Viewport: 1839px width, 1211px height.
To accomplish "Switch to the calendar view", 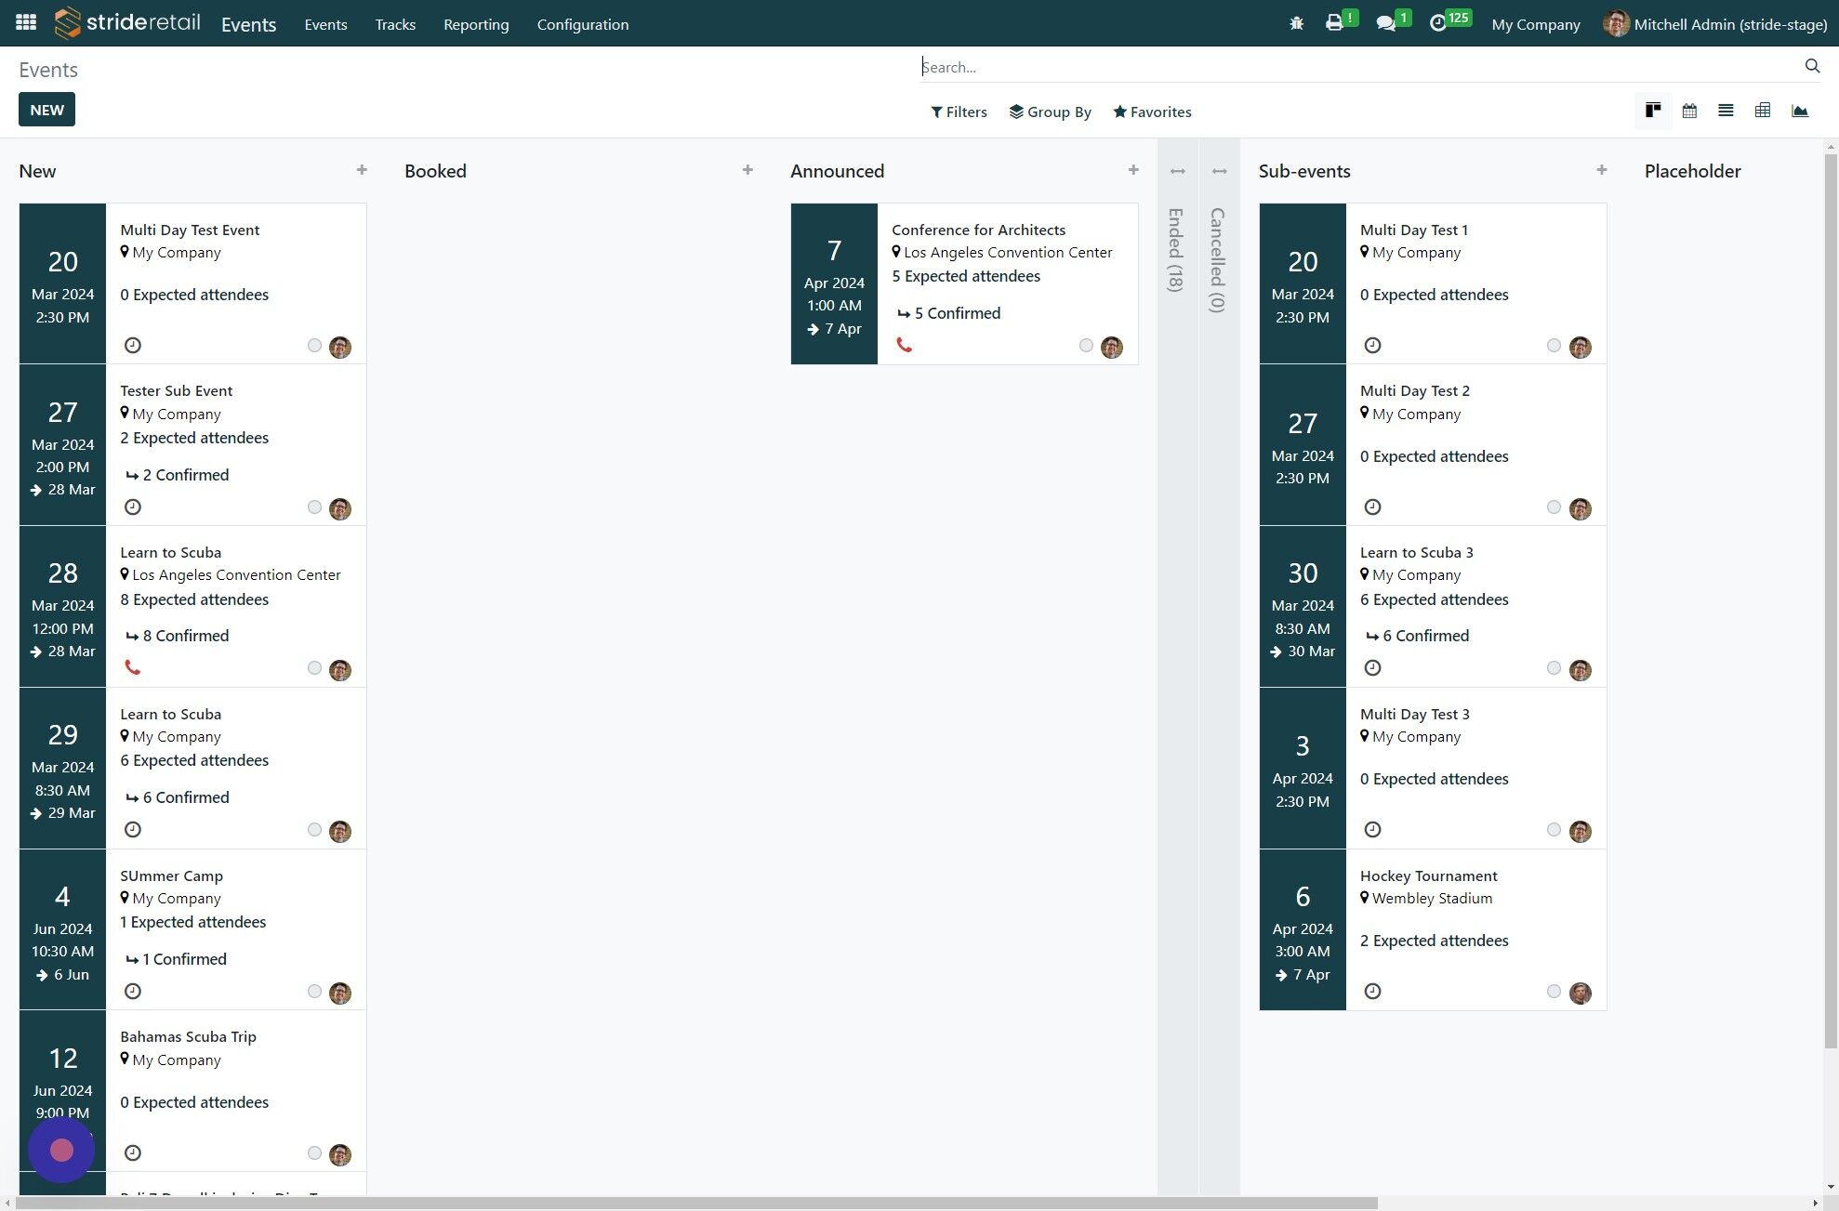I will (1689, 111).
